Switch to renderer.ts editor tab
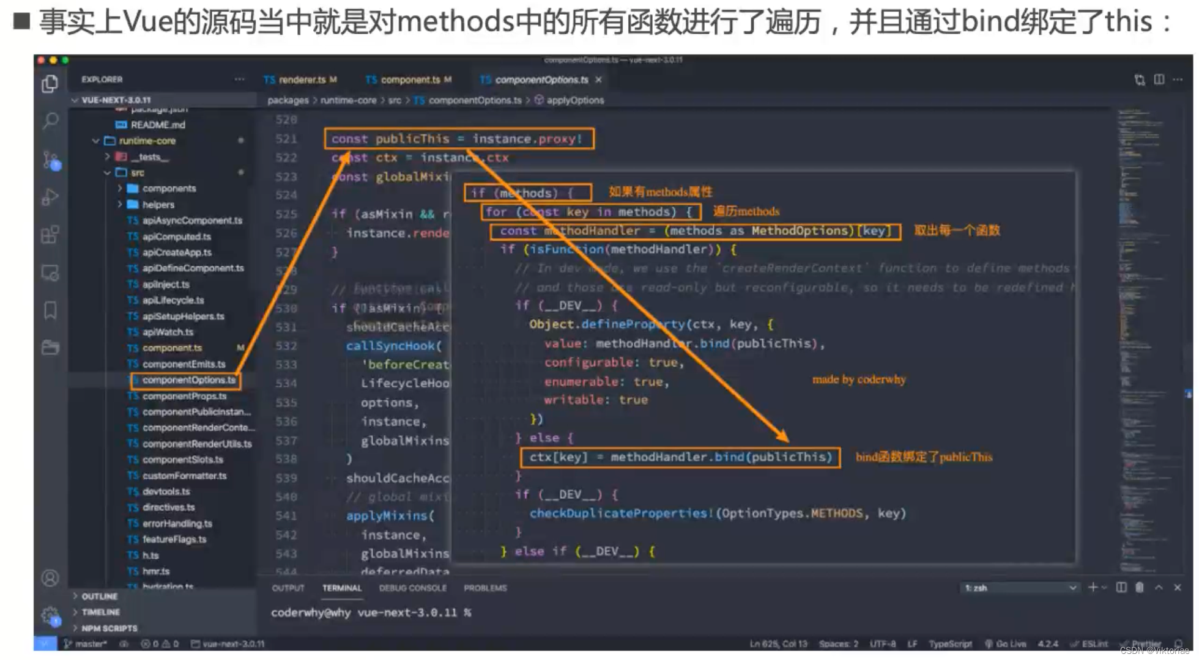Screen dimensions: 1199x660 pyautogui.click(x=300, y=79)
